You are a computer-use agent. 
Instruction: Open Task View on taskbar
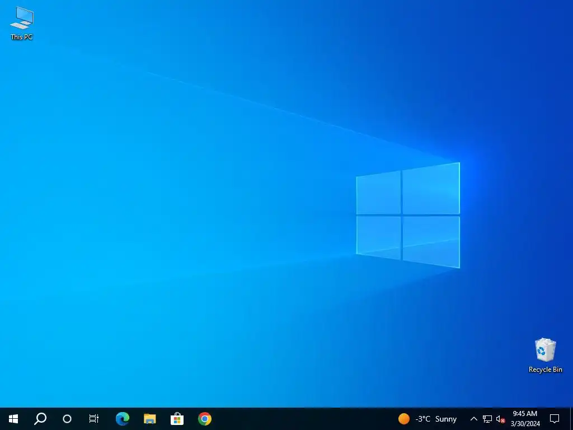click(x=94, y=419)
